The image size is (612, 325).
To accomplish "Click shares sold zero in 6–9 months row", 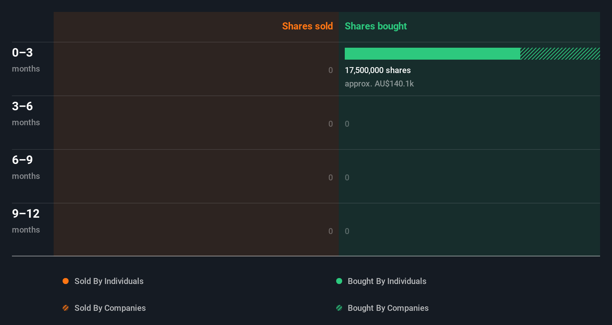I will click(331, 177).
